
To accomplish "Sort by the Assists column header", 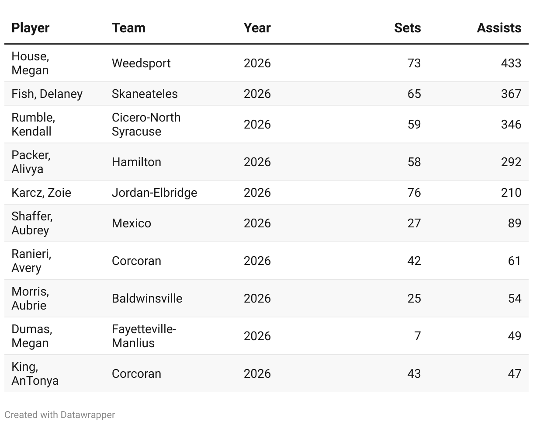I will [x=499, y=28].
